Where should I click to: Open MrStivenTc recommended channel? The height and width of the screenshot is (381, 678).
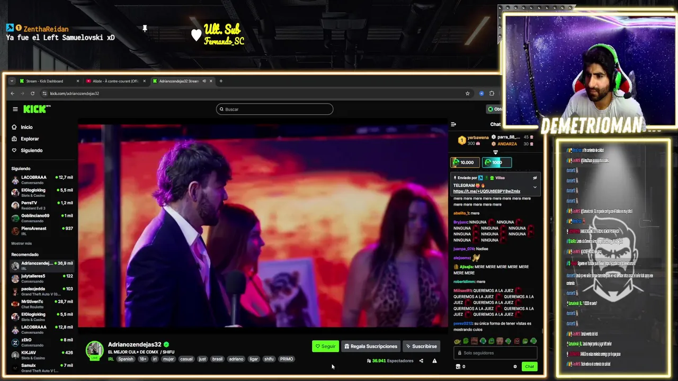pos(42,303)
